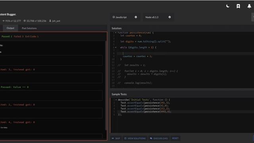Open the JavaScript language dropdown
Image resolution: width=254 pixels, height=143 pixels.
125,17
